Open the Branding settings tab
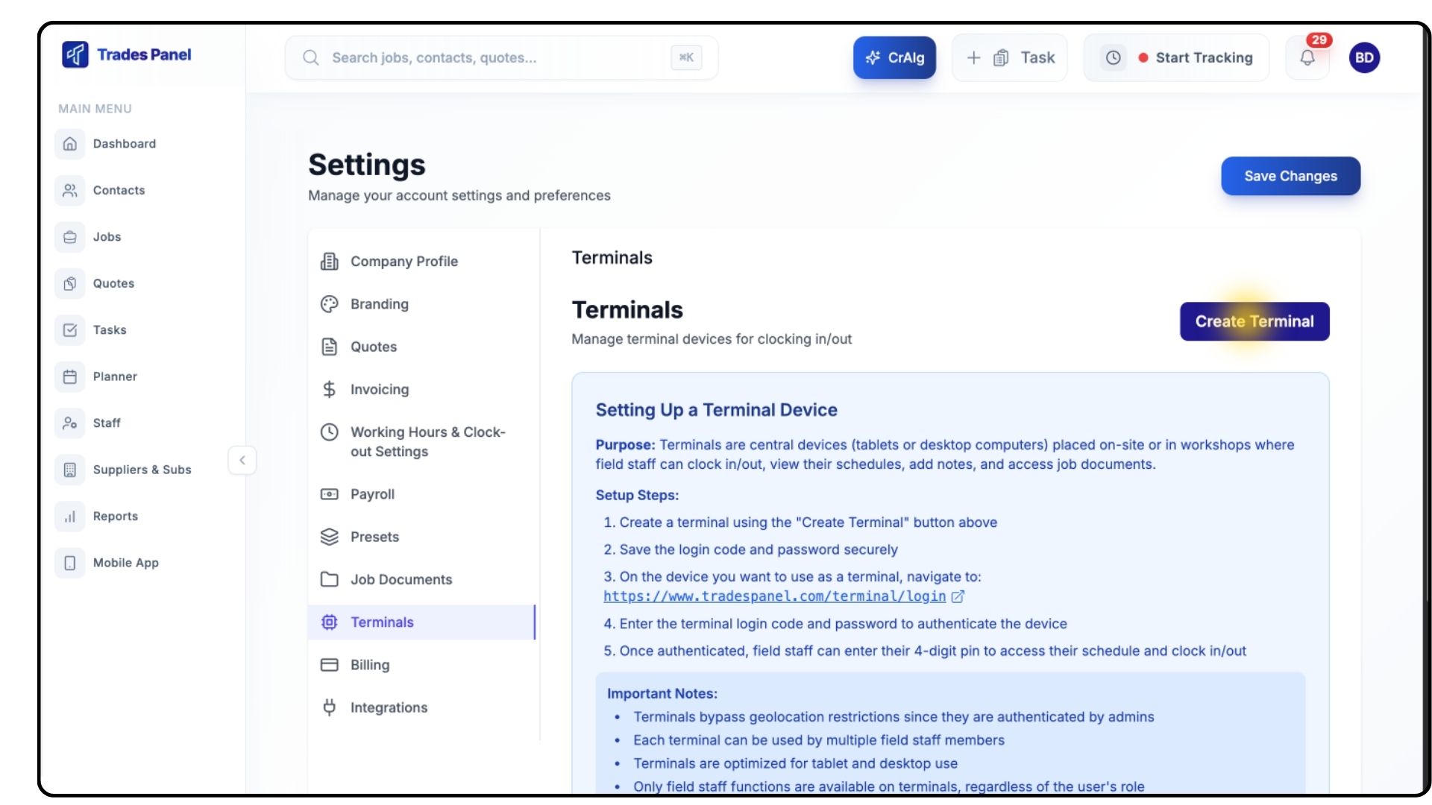The width and height of the screenshot is (1432, 805). click(x=379, y=304)
